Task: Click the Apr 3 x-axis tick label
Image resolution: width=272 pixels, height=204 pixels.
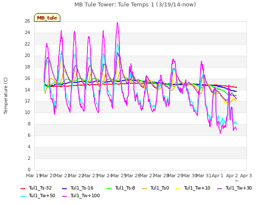Action: click(246, 176)
